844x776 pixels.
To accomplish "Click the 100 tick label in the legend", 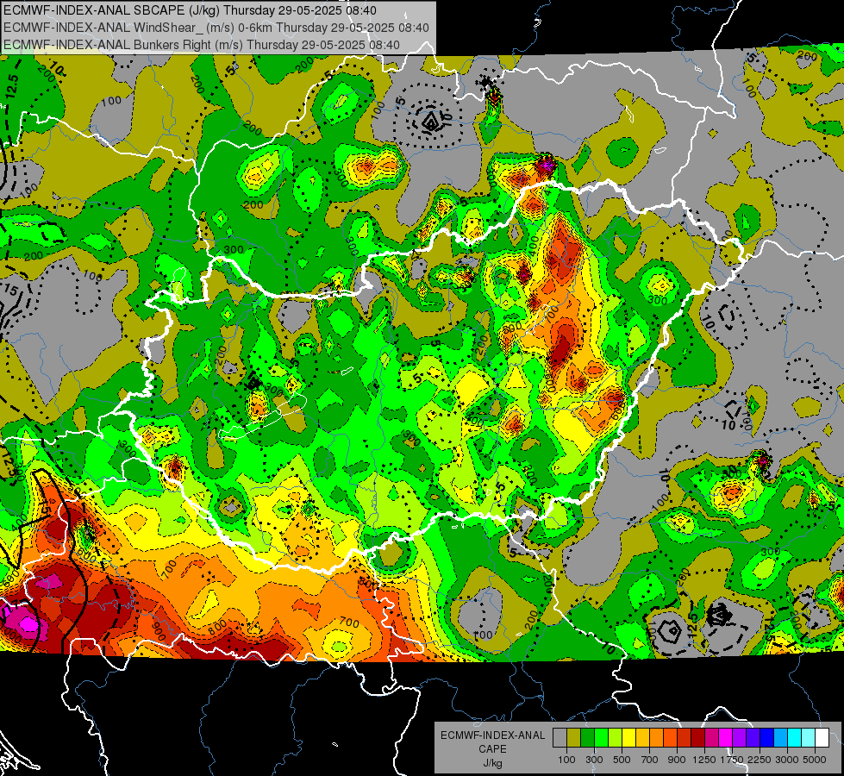I will pyautogui.click(x=566, y=760).
